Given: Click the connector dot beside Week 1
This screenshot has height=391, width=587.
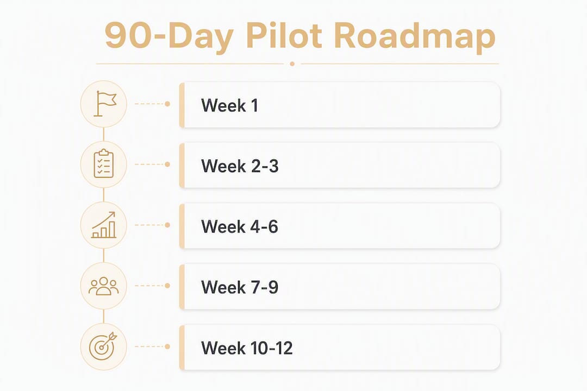Looking at the screenshot, I should pyautogui.click(x=167, y=104).
